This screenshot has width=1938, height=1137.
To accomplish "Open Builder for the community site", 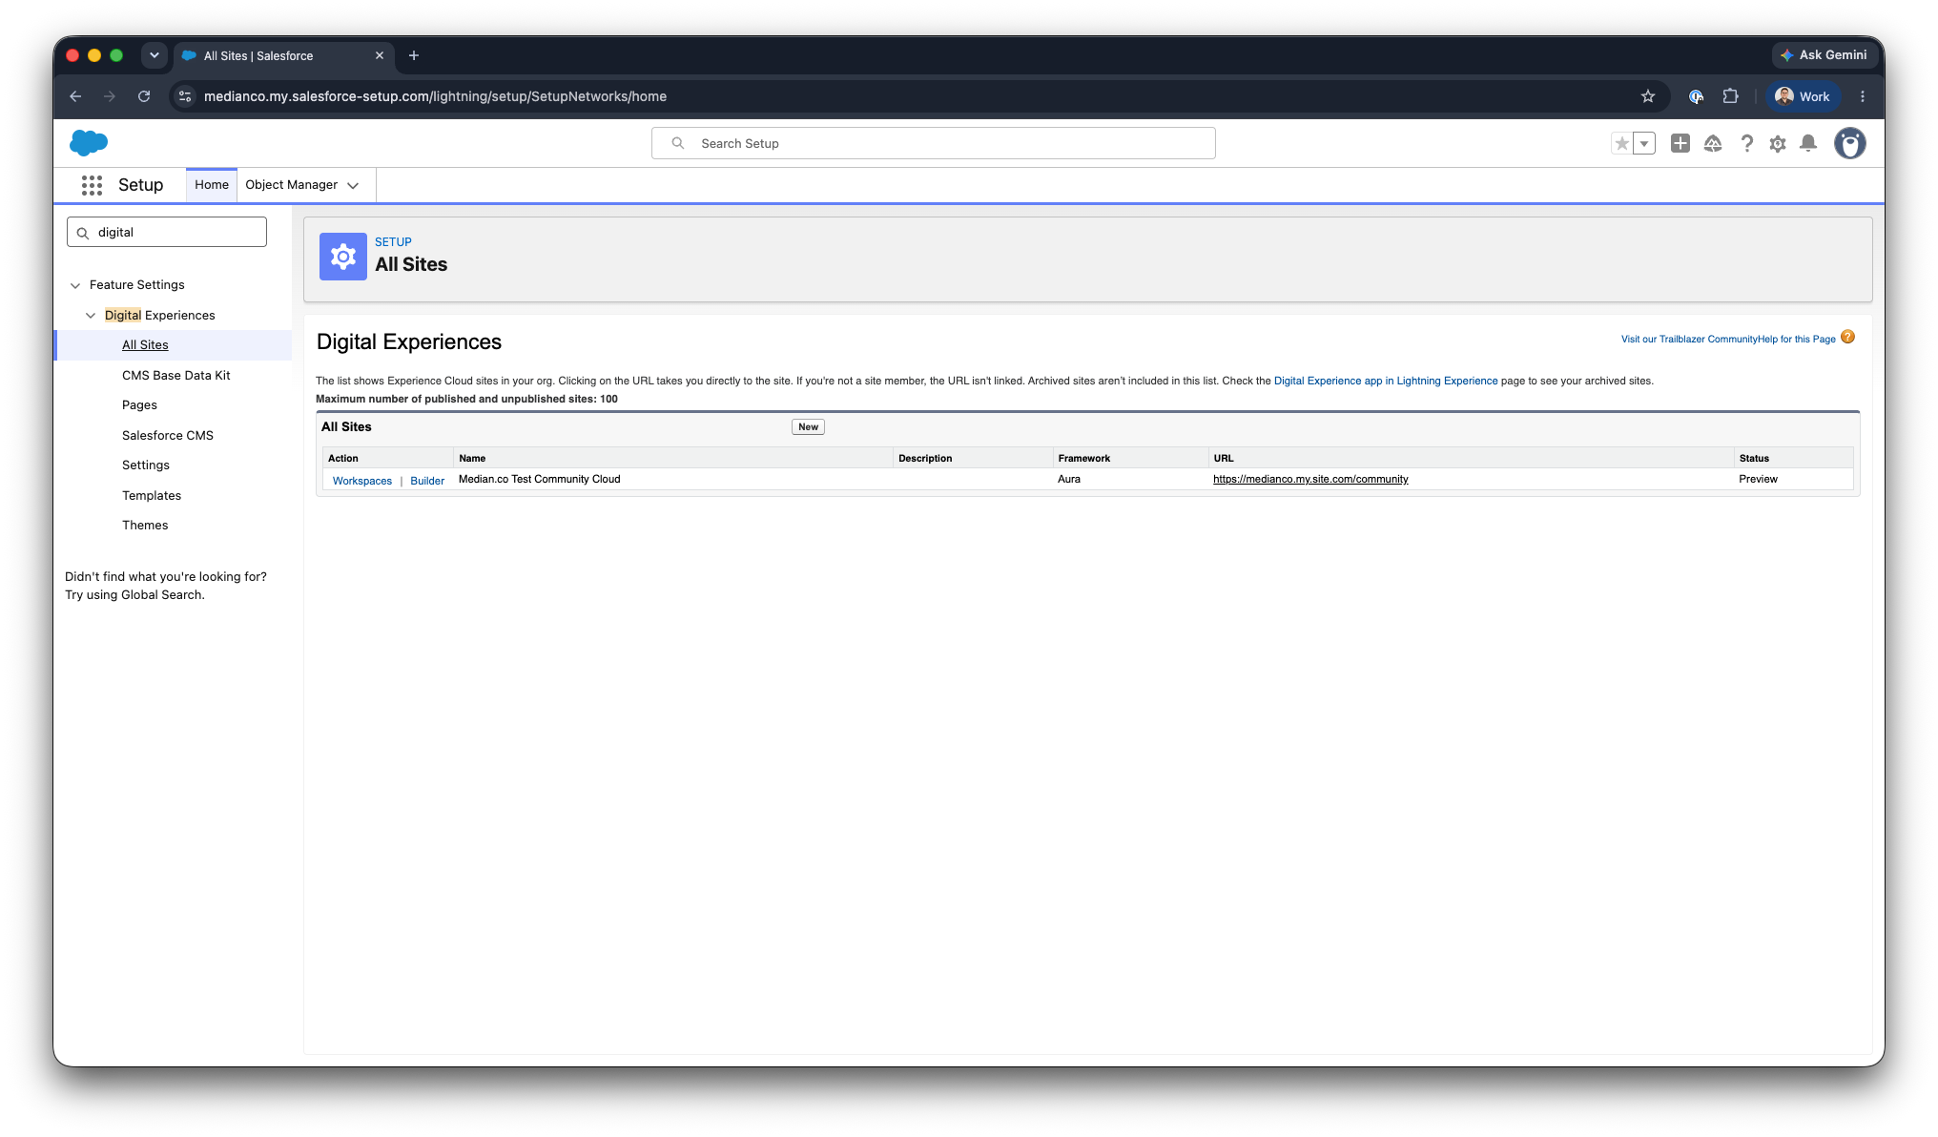I will coord(427,481).
